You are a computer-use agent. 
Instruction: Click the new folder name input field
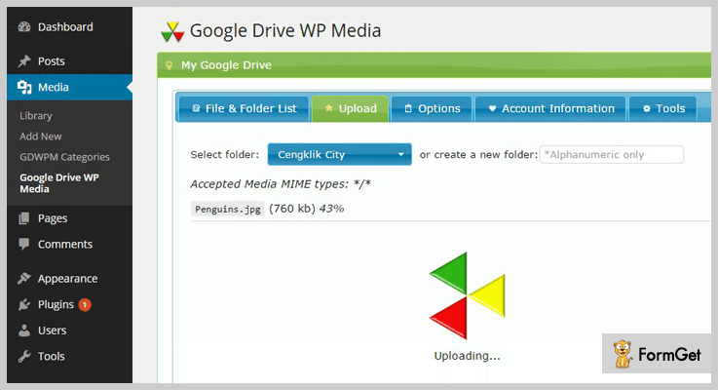click(x=611, y=154)
